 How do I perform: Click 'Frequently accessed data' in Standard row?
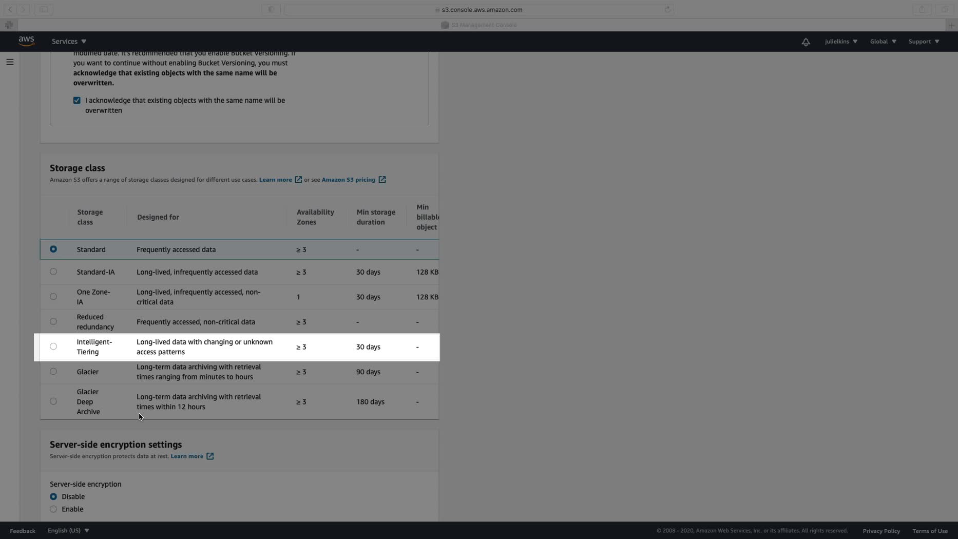176,249
